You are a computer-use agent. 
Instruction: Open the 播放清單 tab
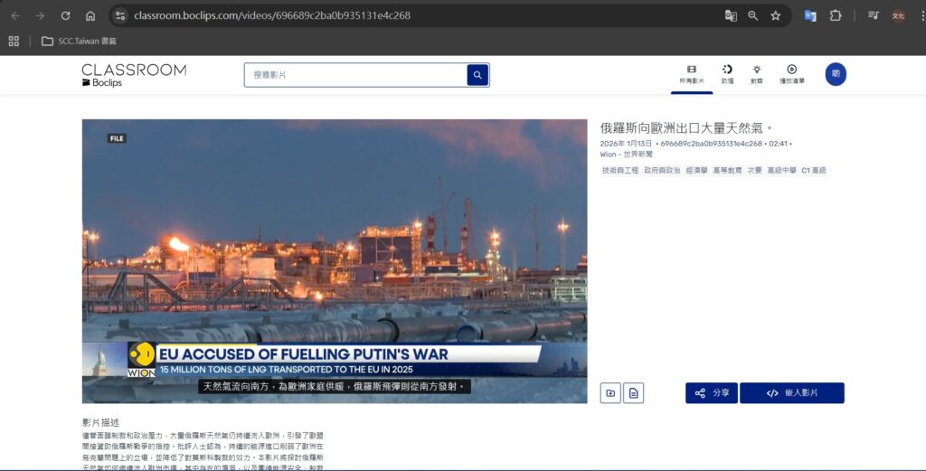point(791,74)
